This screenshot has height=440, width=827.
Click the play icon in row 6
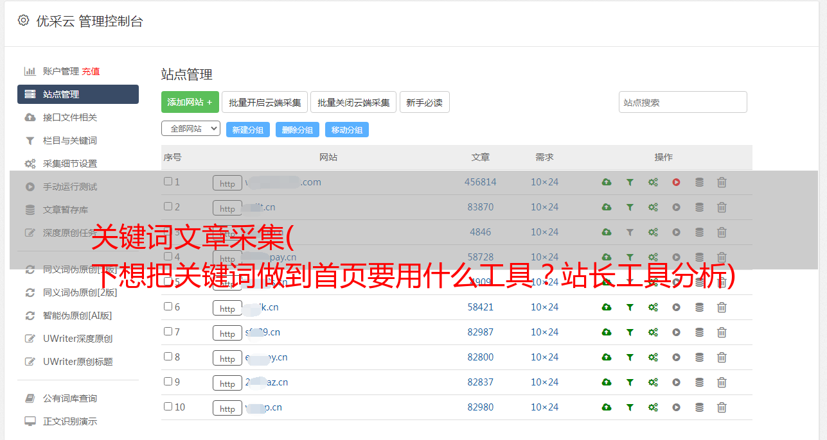click(676, 307)
